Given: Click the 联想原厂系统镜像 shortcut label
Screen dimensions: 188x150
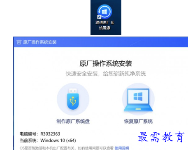Looking at the screenshot, I should tap(105, 25).
